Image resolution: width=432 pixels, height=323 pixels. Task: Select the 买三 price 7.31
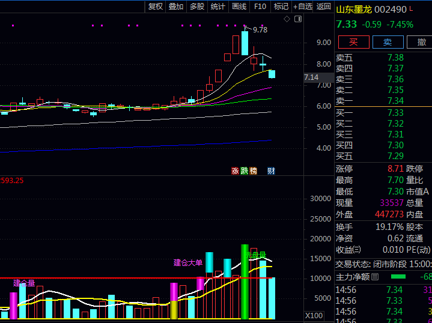[395, 134]
